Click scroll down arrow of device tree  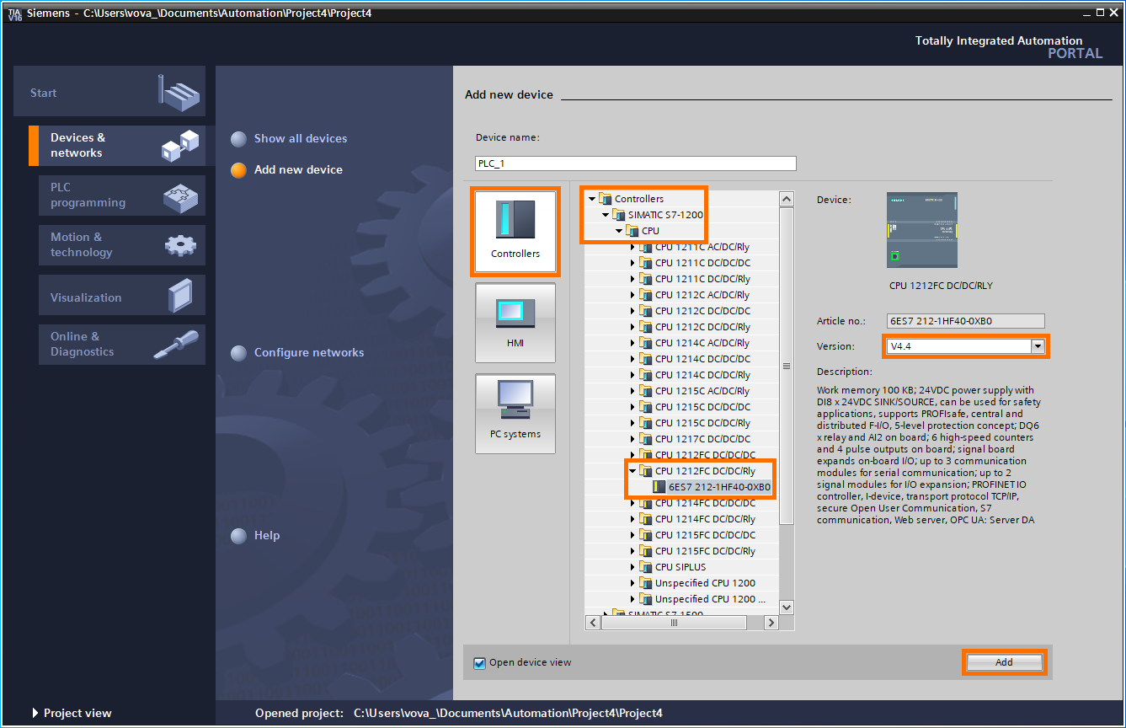pyautogui.click(x=787, y=607)
